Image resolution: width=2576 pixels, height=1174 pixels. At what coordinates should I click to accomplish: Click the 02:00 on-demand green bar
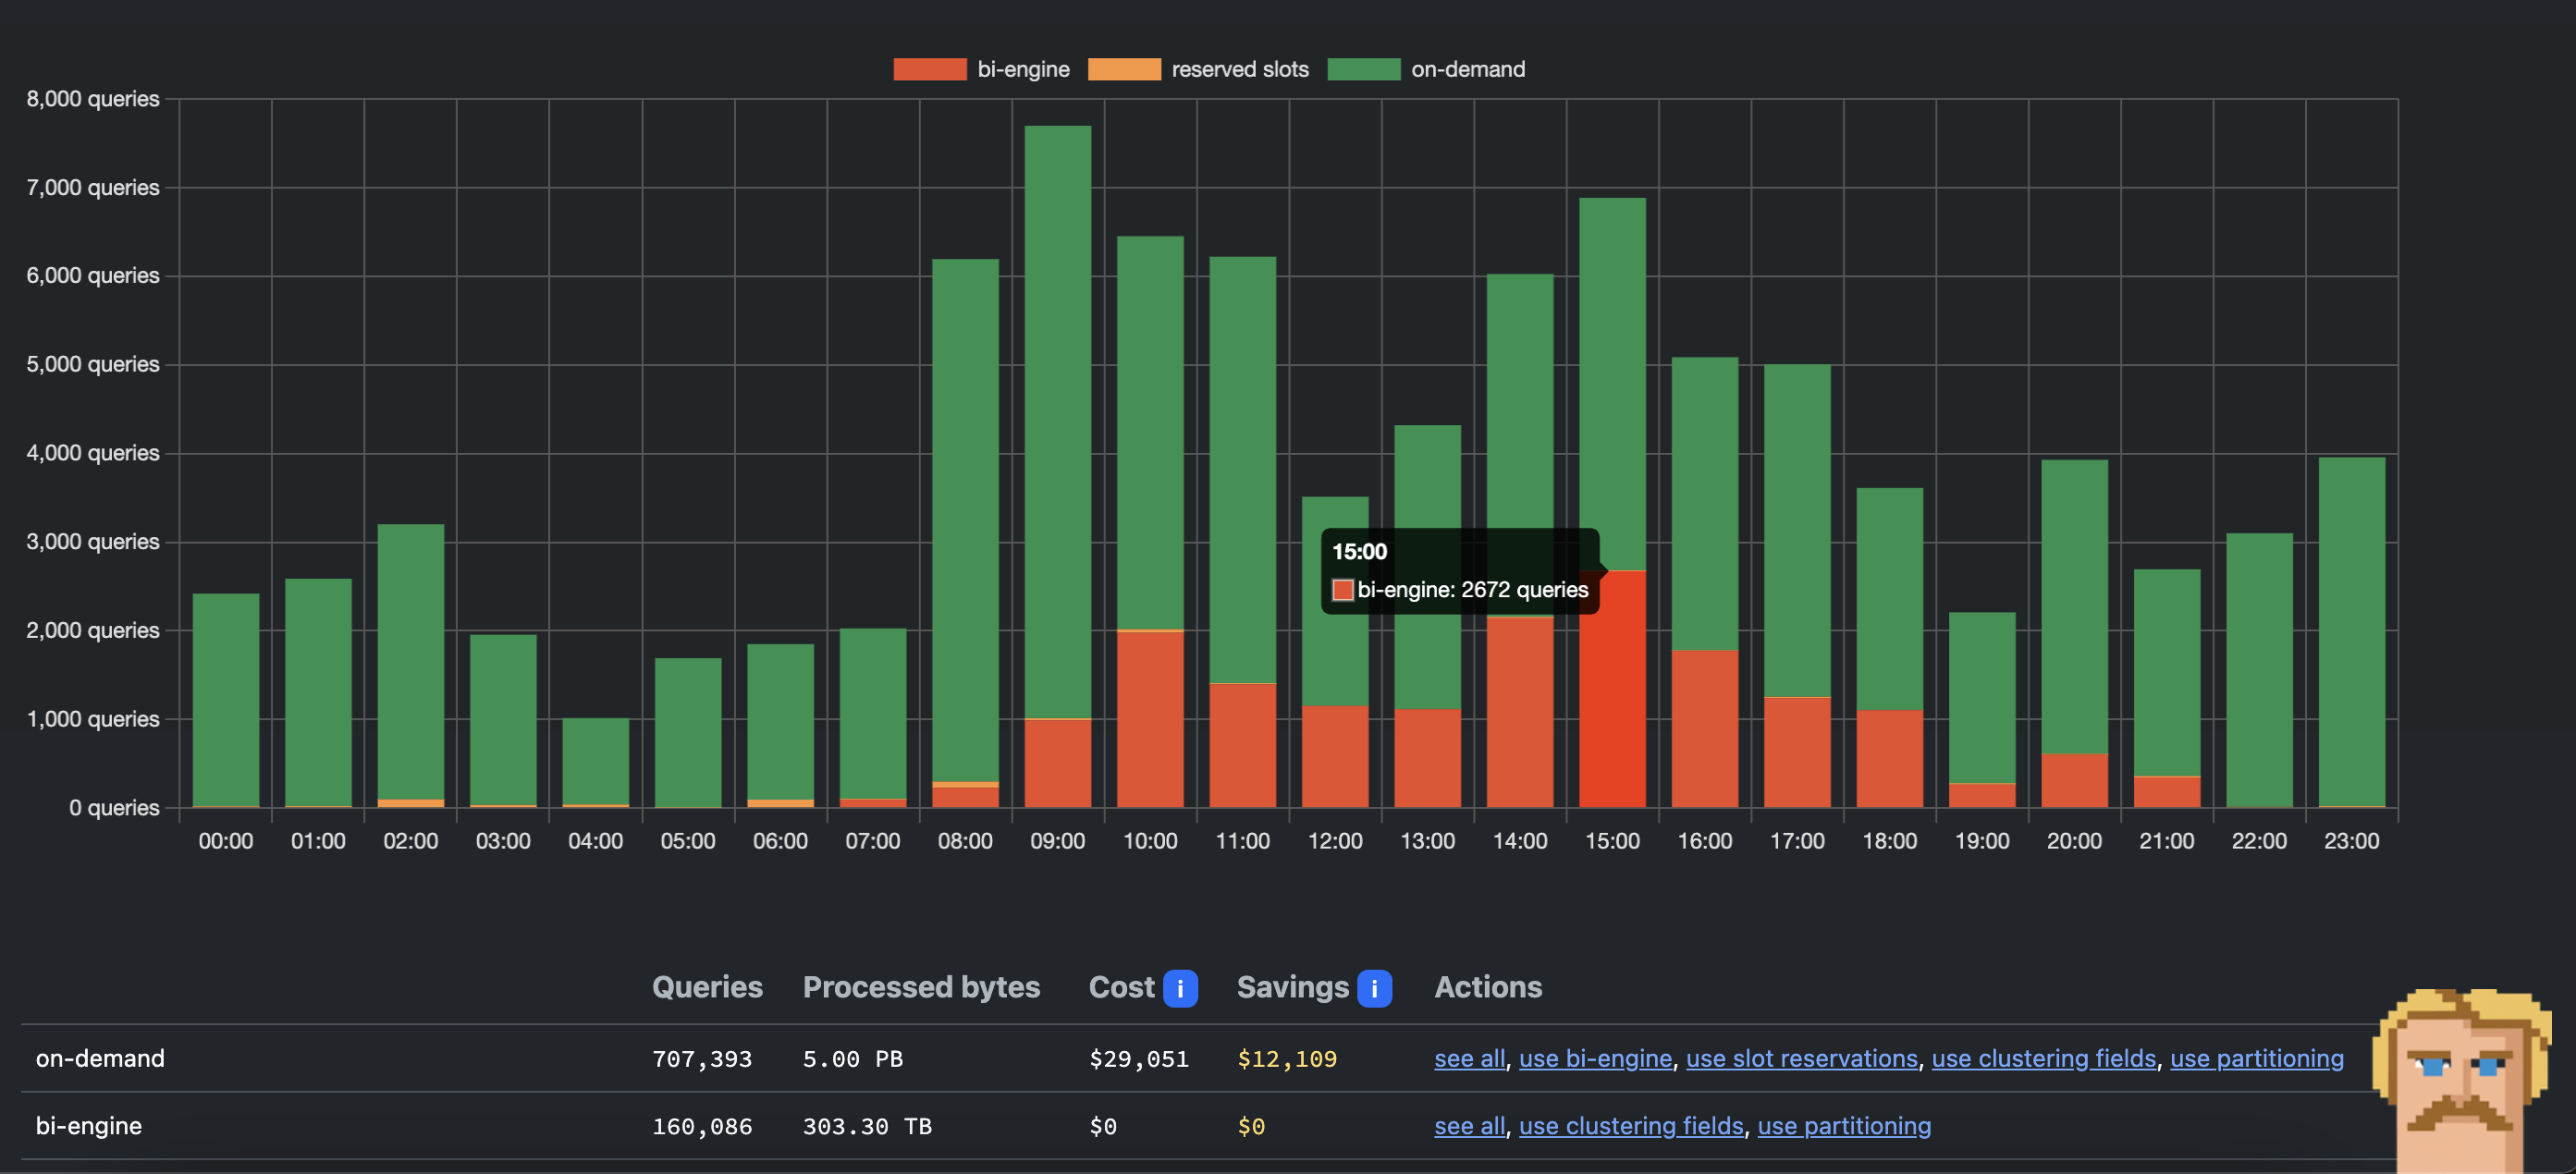[x=410, y=661]
